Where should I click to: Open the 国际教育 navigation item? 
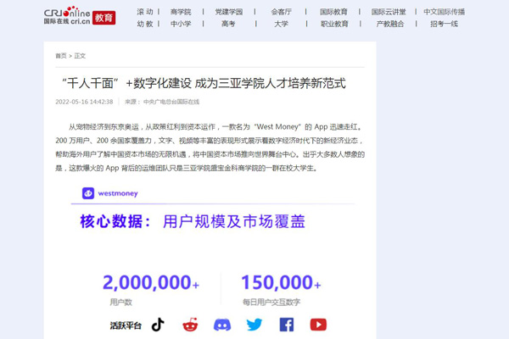(333, 12)
